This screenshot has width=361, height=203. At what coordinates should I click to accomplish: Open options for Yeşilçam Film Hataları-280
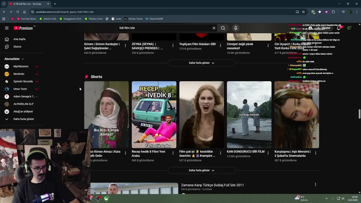(220, 45)
